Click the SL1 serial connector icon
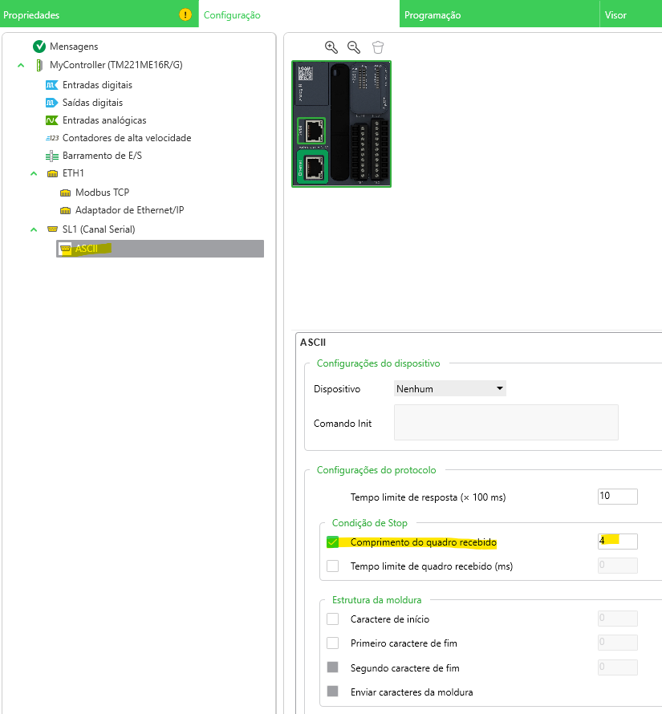Viewport: 662px width, 714px height. click(52, 229)
